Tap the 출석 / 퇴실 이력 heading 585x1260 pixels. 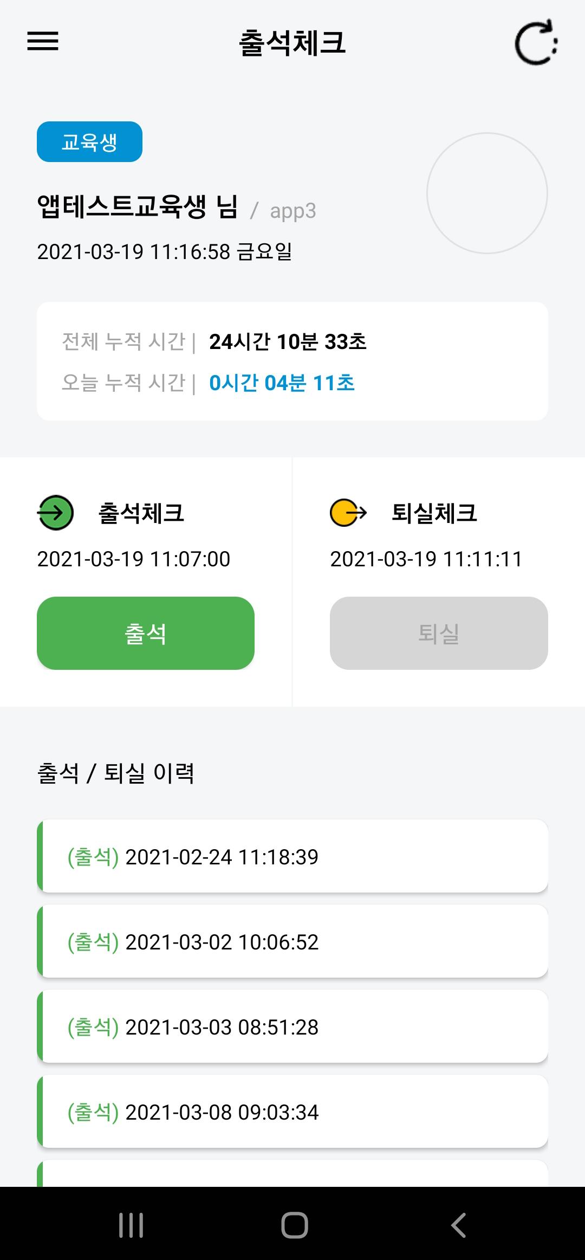115,773
